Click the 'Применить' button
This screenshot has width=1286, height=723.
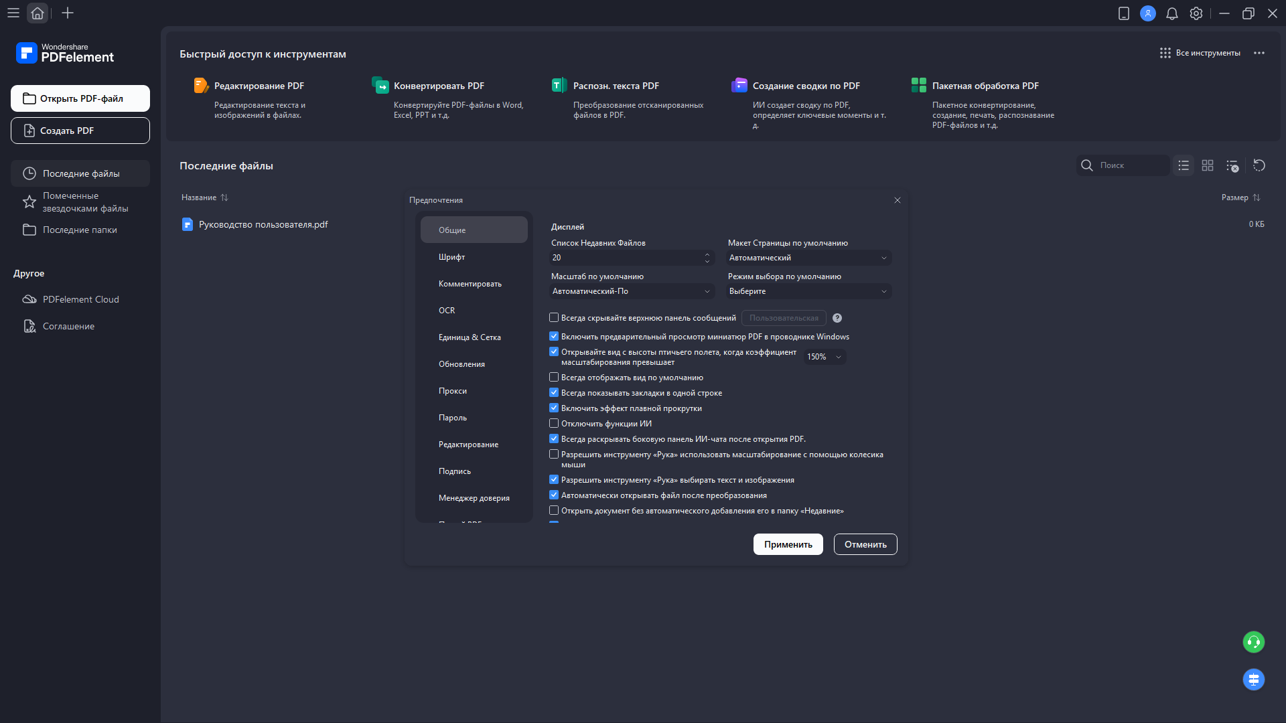(x=788, y=544)
